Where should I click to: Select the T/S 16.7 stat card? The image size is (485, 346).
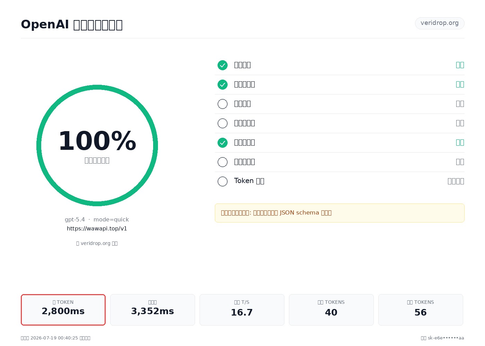tap(242, 310)
